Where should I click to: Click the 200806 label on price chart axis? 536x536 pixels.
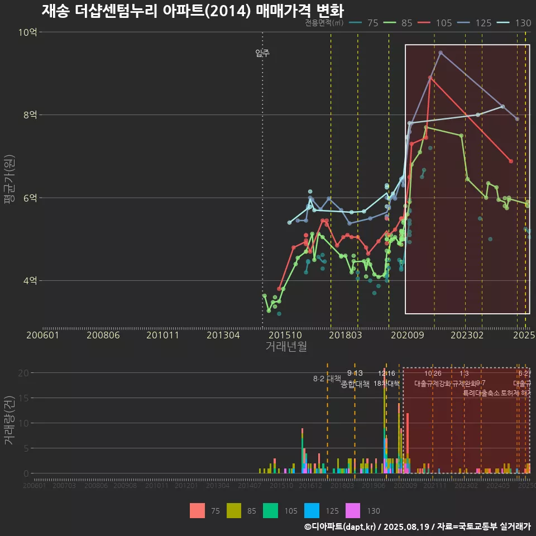(103, 335)
